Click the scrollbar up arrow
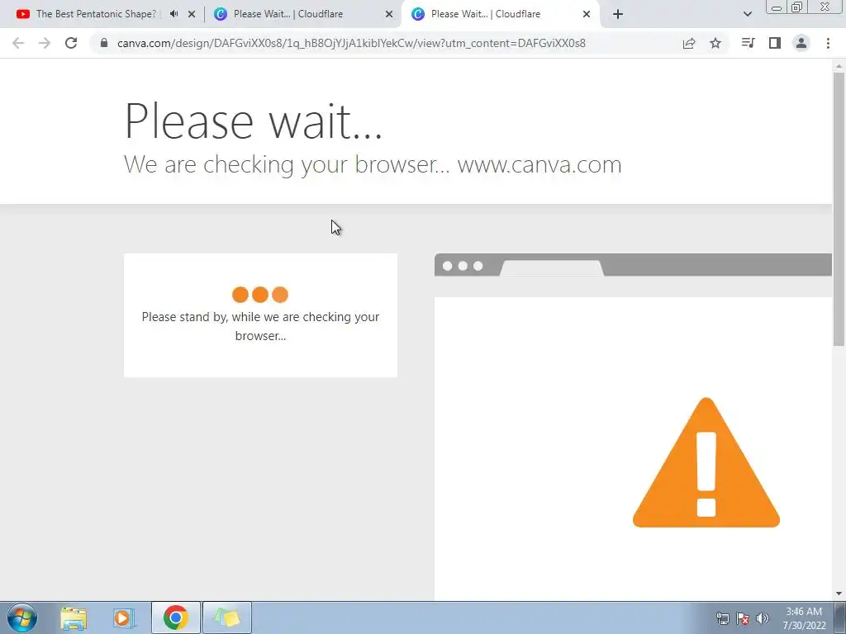846x634 pixels. tap(839, 66)
